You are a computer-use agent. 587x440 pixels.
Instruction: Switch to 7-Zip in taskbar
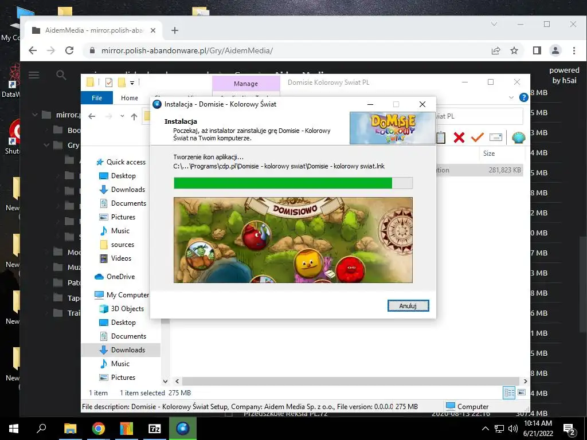[x=155, y=429]
